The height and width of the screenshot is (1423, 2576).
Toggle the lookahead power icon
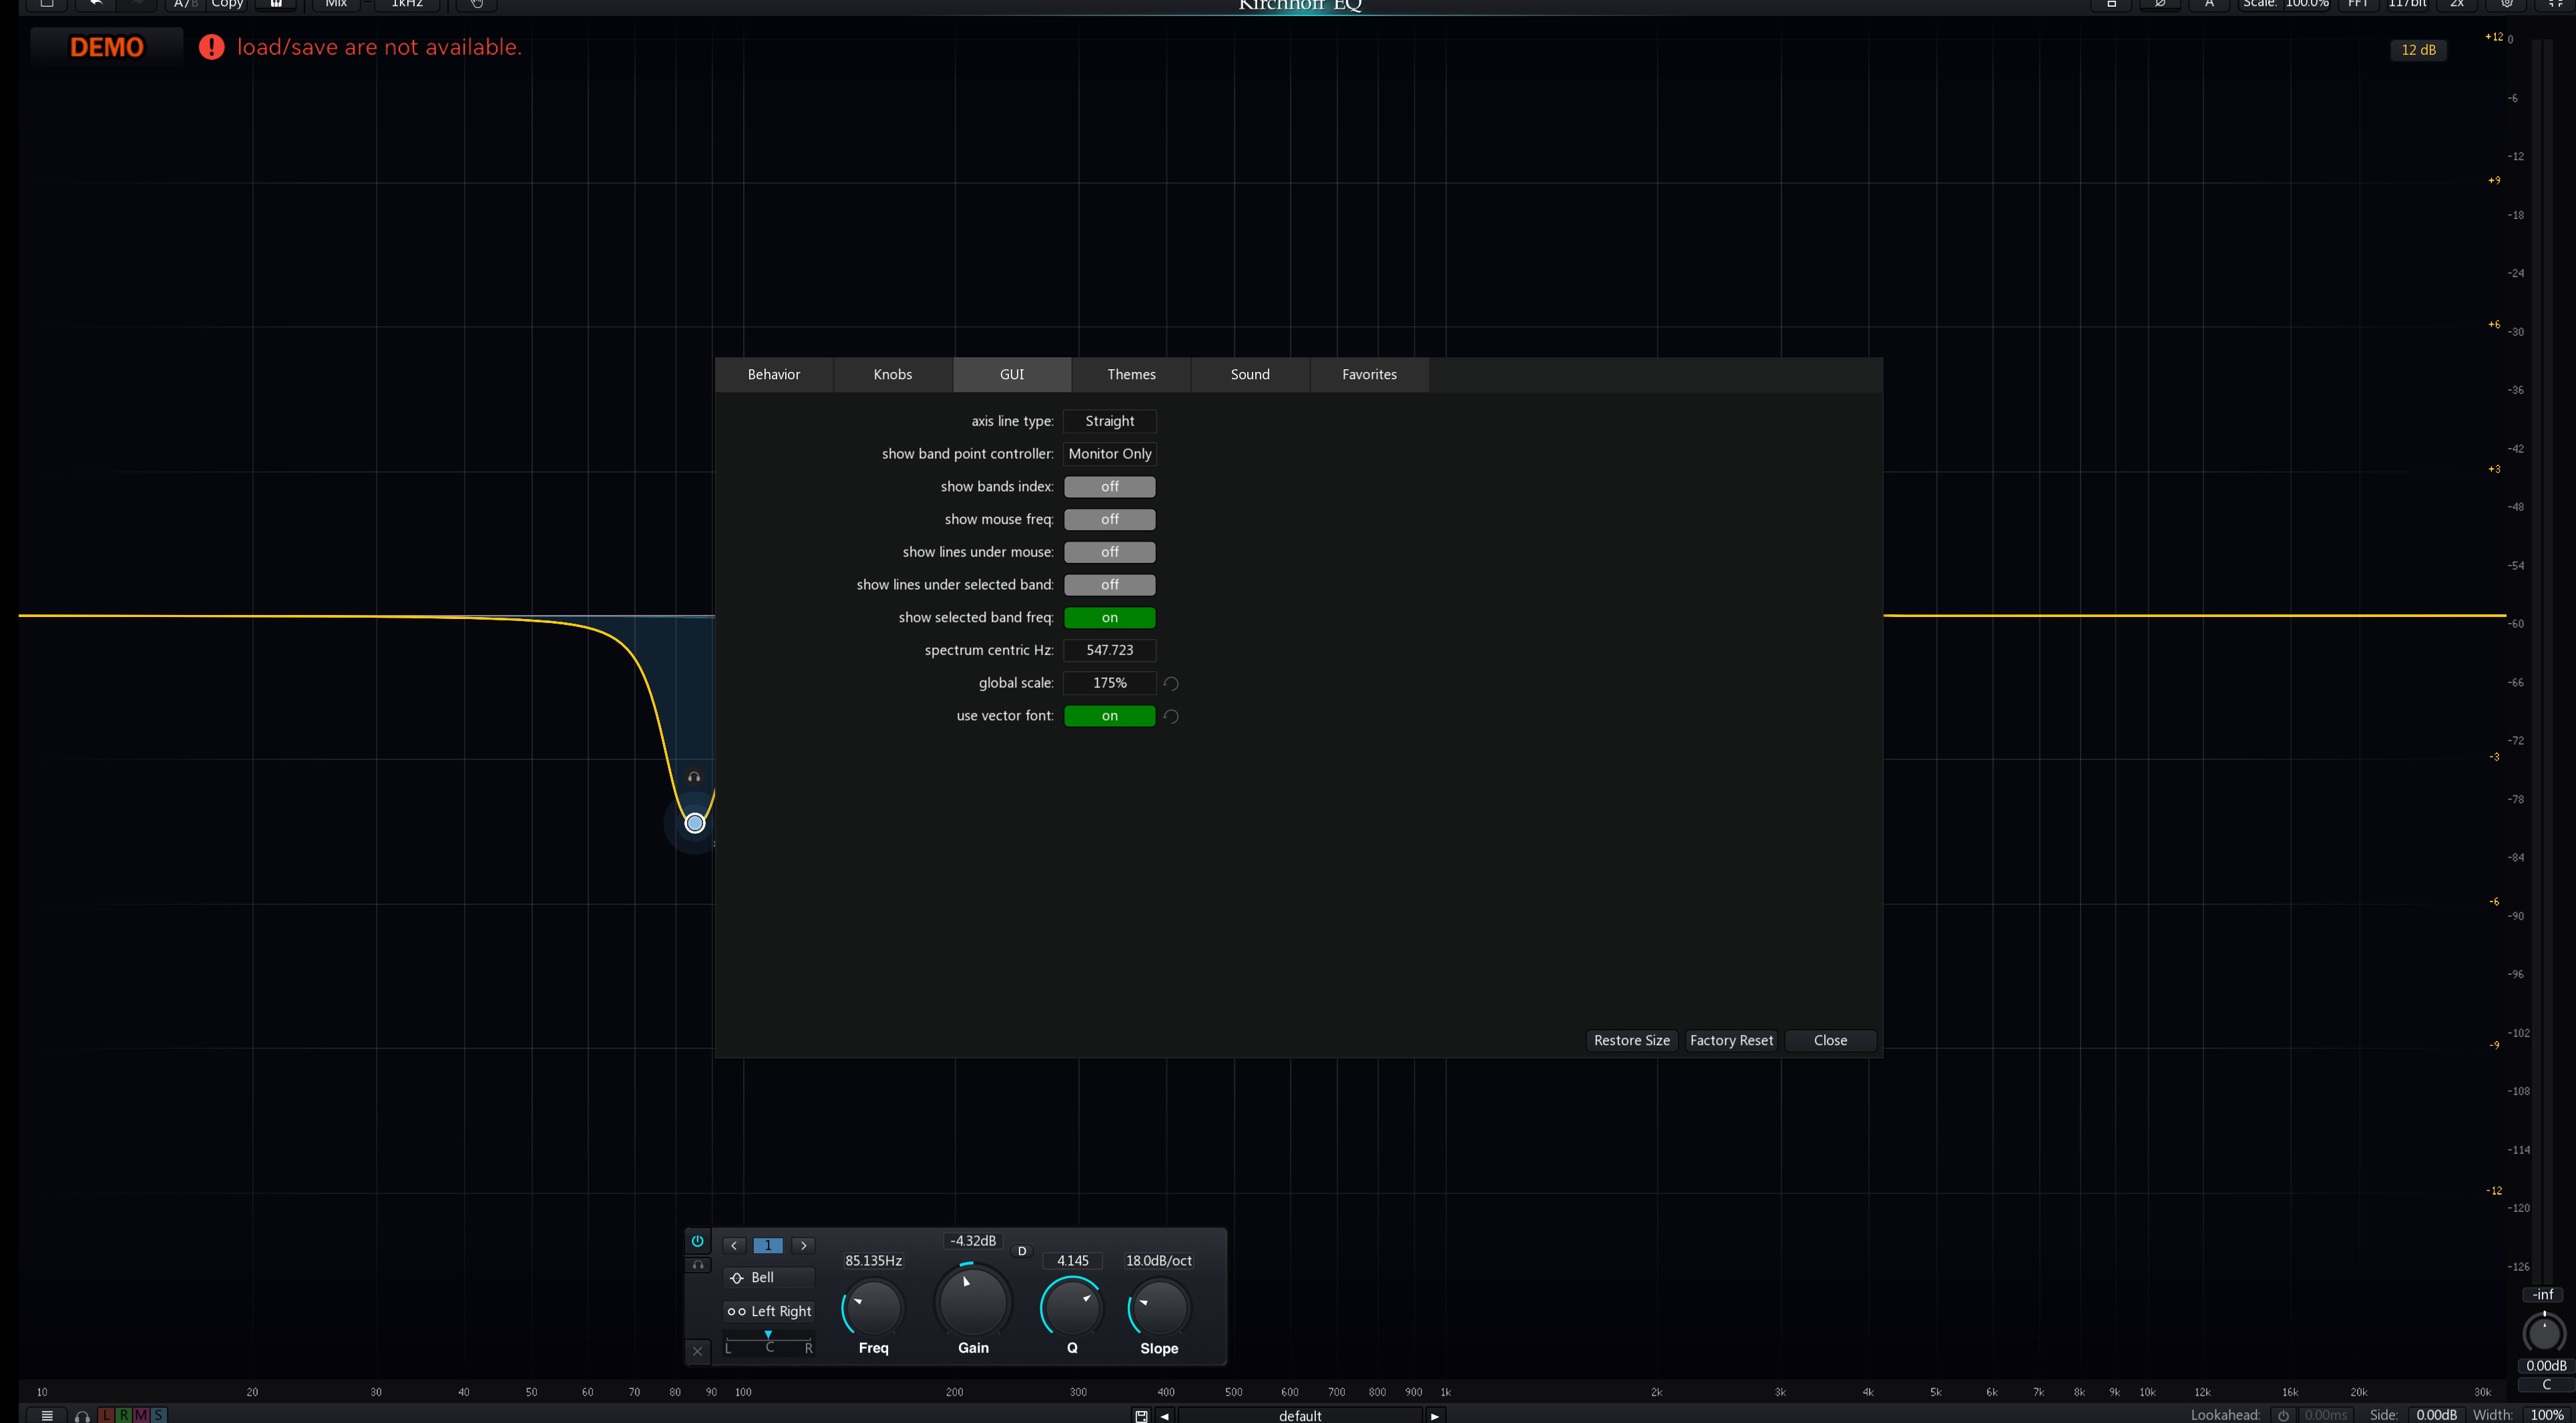[2283, 1415]
